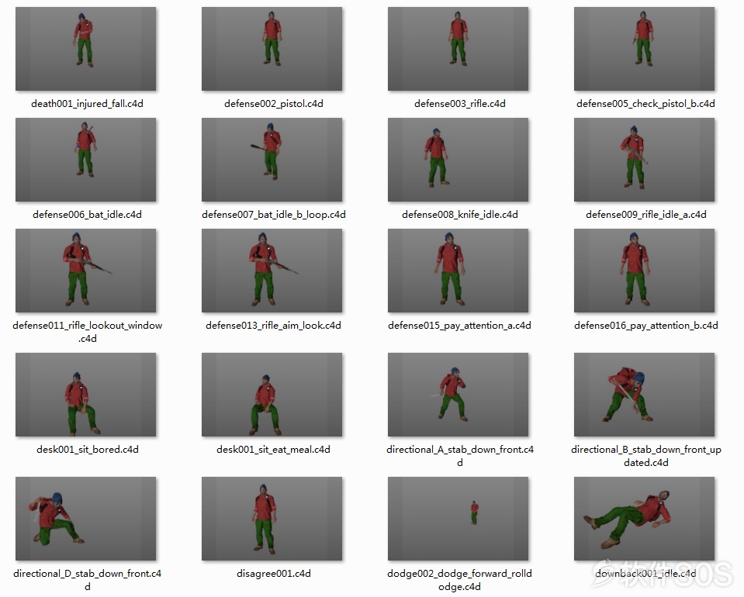Screen dimensions: 744x597
Task: Click the defense015_pay_attention_a.c4d thumbnail
Action: coord(458,271)
